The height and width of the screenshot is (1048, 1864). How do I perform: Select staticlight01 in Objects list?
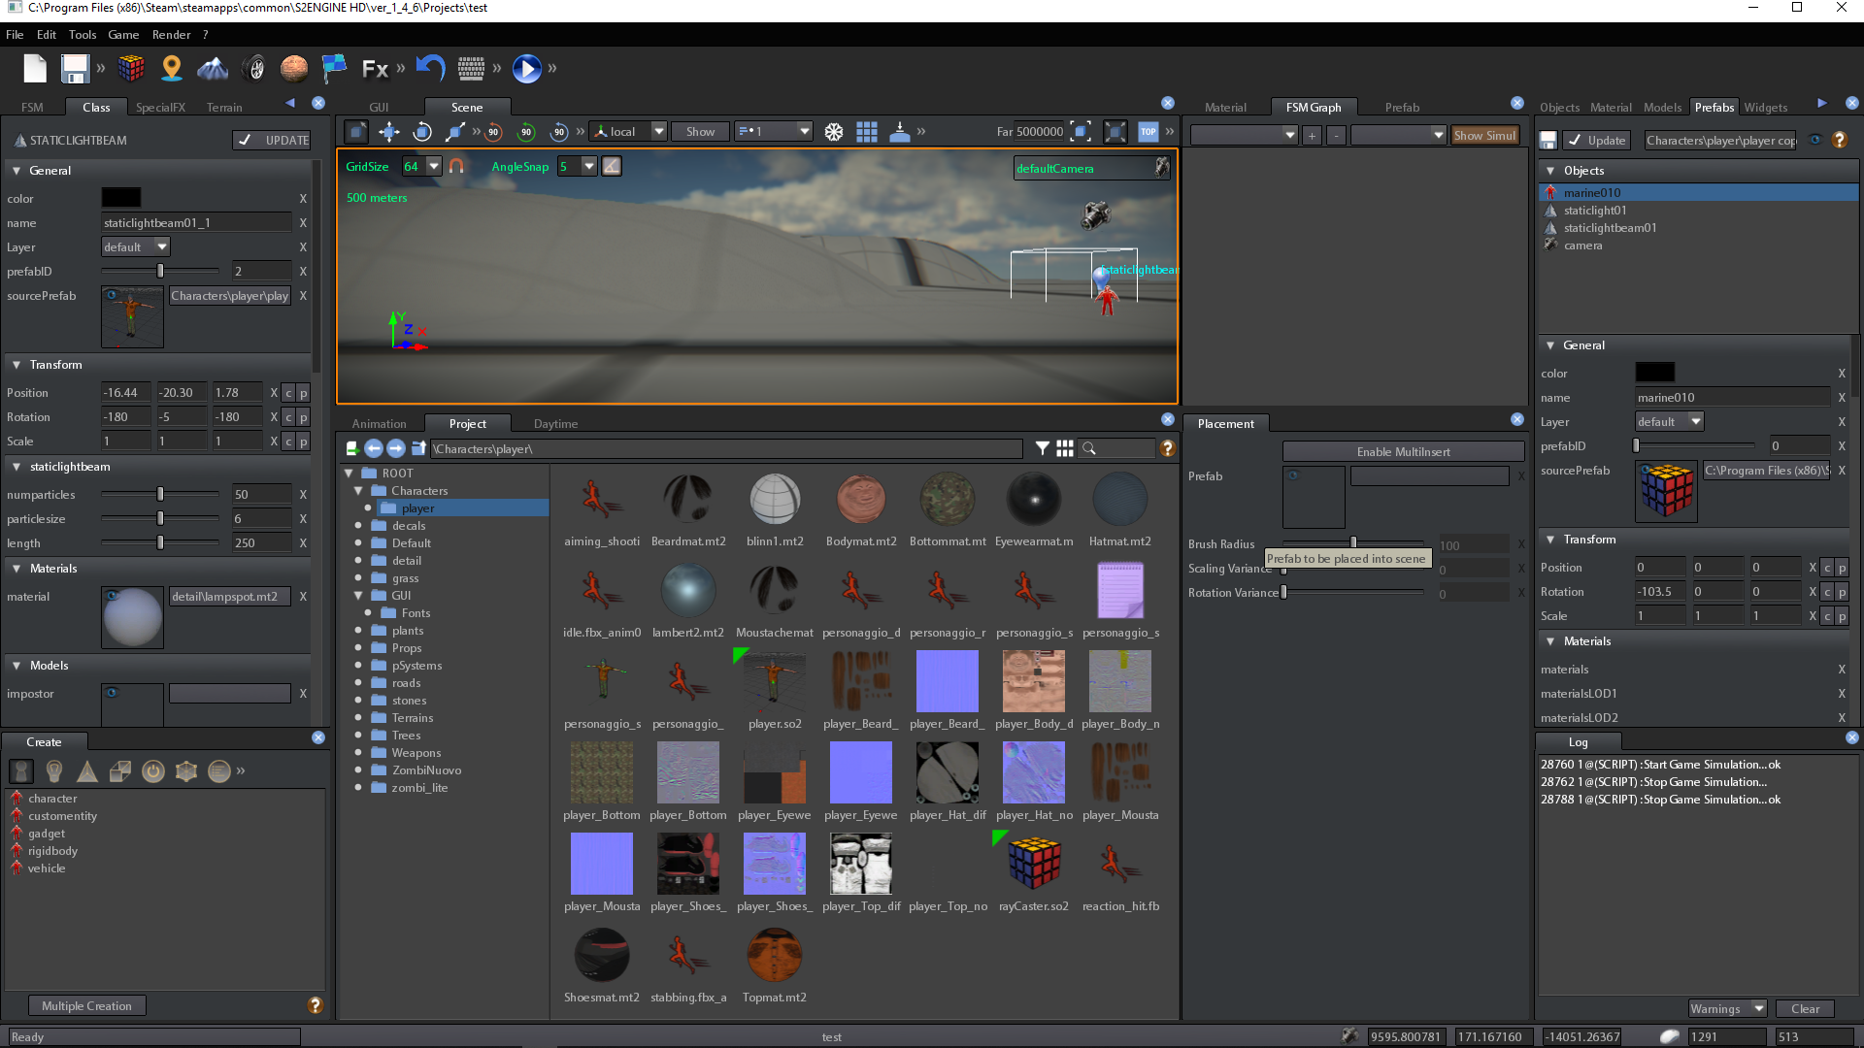[1595, 211]
